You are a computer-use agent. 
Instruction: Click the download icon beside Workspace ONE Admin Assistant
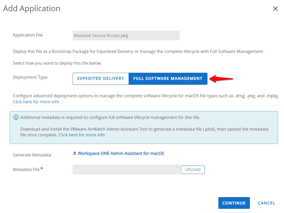tap(74, 153)
